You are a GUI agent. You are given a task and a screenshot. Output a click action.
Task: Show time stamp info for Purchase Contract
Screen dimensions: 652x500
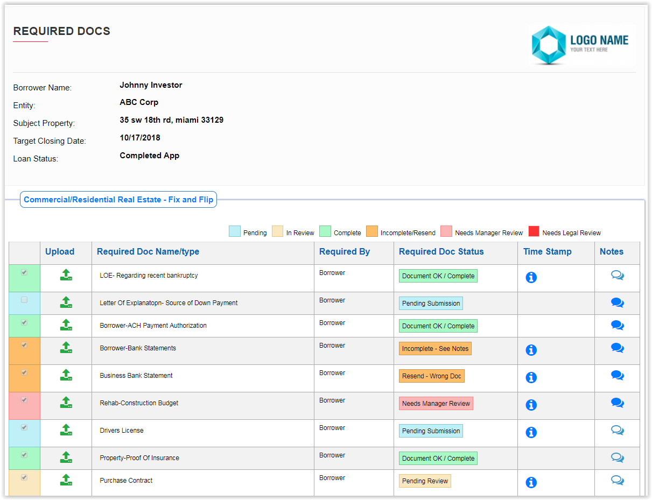coord(531,482)
